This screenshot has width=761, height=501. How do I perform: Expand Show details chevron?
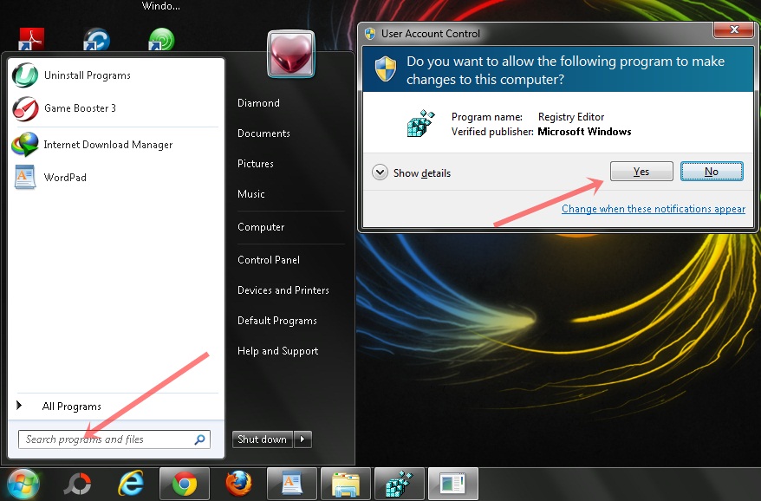[x=380, y=172]
